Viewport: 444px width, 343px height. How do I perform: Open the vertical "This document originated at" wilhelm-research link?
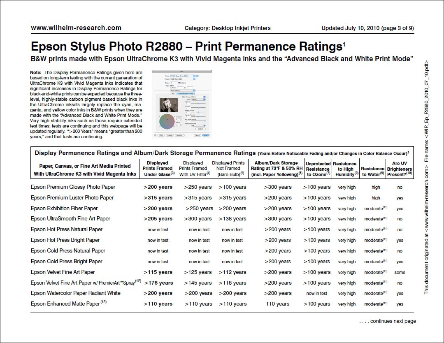tap(426, 229)
